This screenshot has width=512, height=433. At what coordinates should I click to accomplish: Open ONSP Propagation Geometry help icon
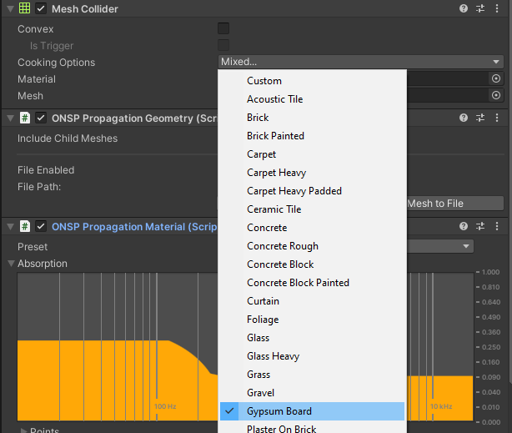tap(464, 118)
